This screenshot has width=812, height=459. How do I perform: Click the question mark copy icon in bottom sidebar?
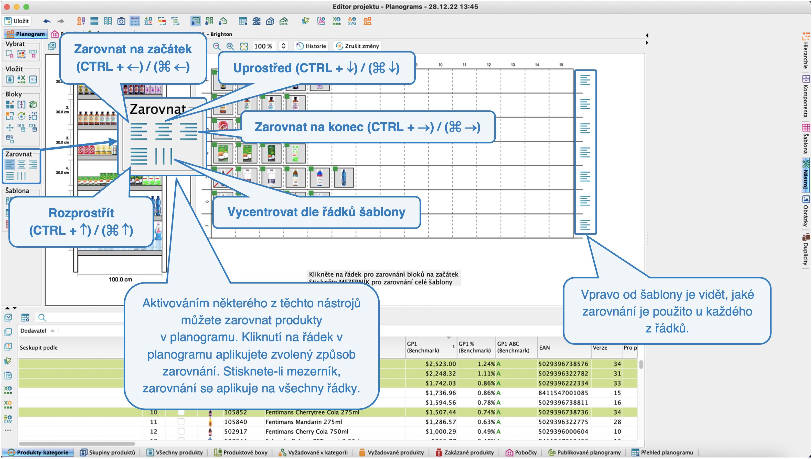click(8, 346)
